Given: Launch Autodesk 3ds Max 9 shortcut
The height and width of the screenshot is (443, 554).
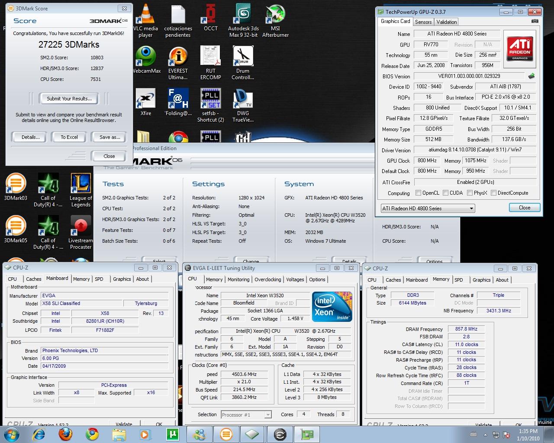Looking at the screenshot, I should 243,20.
